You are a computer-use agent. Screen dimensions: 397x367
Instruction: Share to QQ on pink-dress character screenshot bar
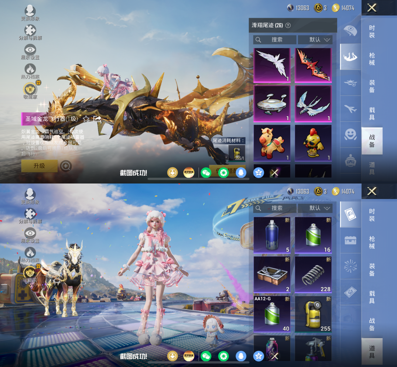tap(241, 356)
